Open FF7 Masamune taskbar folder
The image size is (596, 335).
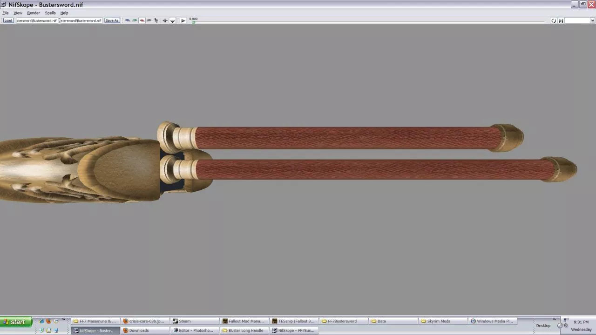pyautogui.click(x=95, y=321)
